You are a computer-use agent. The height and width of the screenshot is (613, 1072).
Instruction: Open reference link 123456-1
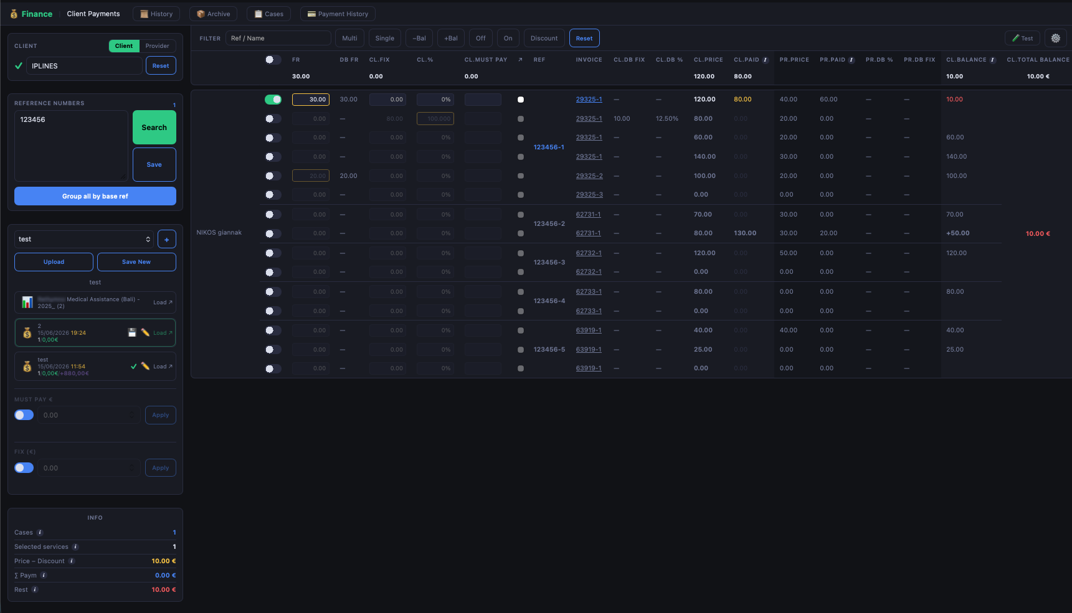click(x=549, y=147)
